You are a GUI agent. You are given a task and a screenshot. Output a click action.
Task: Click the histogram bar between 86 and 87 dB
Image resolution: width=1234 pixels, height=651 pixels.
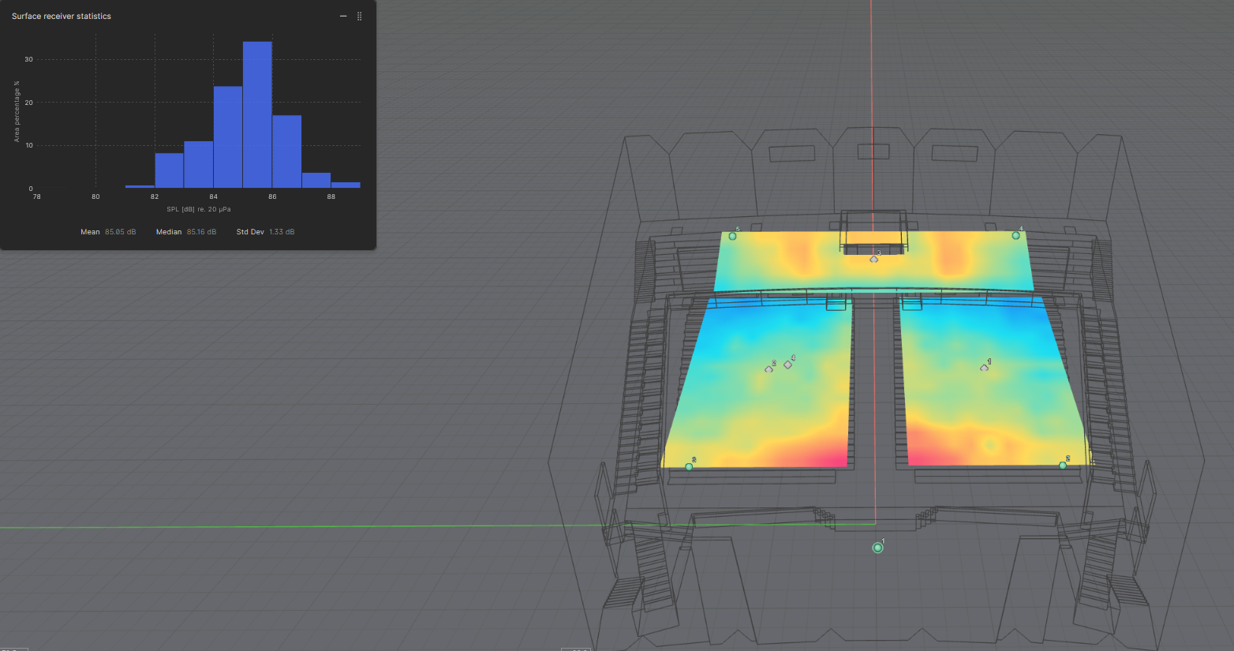coord(287,152)
